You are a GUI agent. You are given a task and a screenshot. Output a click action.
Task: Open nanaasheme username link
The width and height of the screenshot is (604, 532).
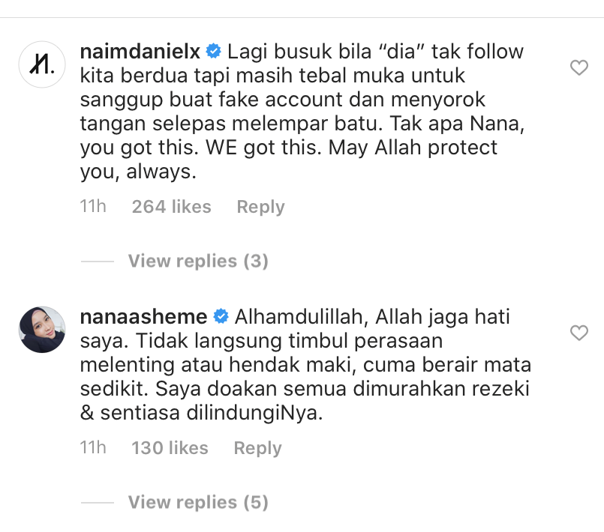143,317
